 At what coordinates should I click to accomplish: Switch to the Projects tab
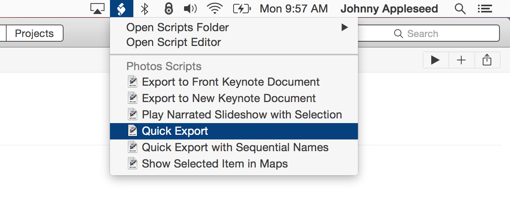click(34, 33)
